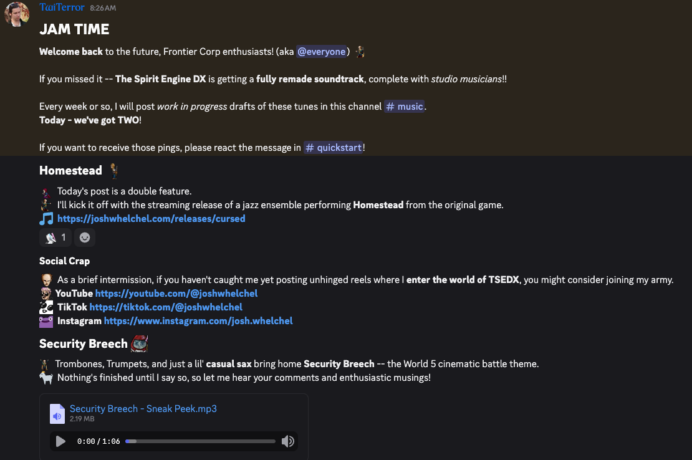Click the emoji next to Security Breech heading
Image resolution: width=692 pixels, height=460 pixels.
(x=139, y=343)
